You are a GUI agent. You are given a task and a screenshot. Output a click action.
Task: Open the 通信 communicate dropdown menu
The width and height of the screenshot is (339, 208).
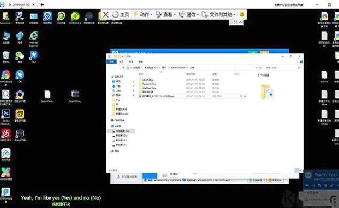coord(189,14)
